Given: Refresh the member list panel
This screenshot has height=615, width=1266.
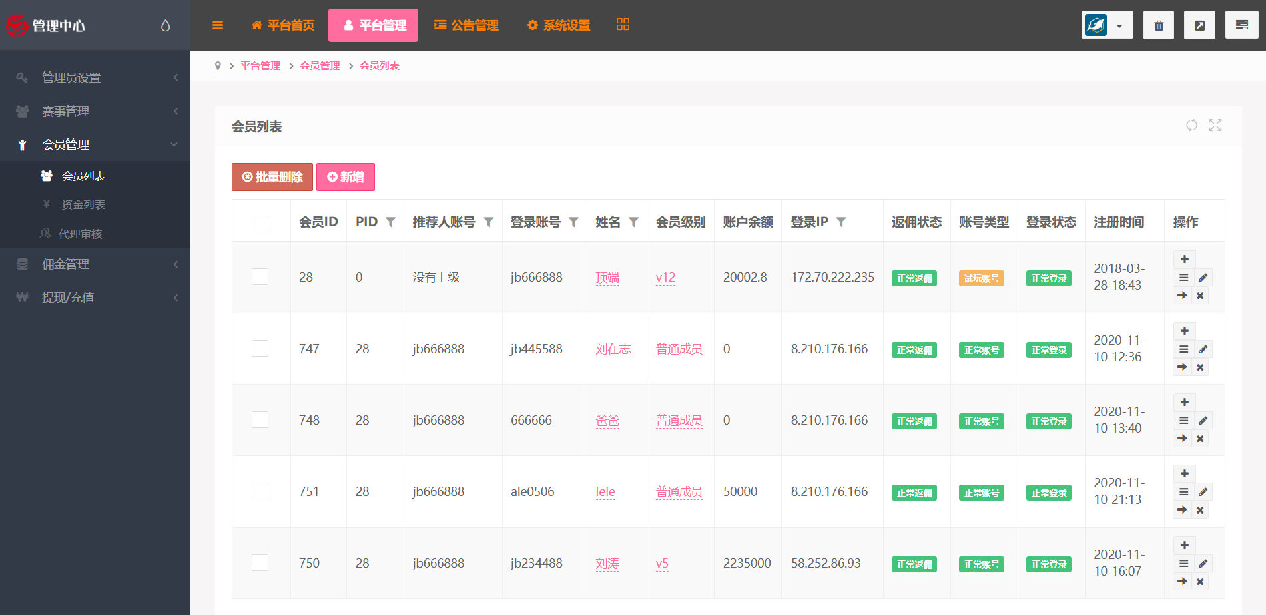Looking at the screenshot, I should click(x=1191, y=125).
